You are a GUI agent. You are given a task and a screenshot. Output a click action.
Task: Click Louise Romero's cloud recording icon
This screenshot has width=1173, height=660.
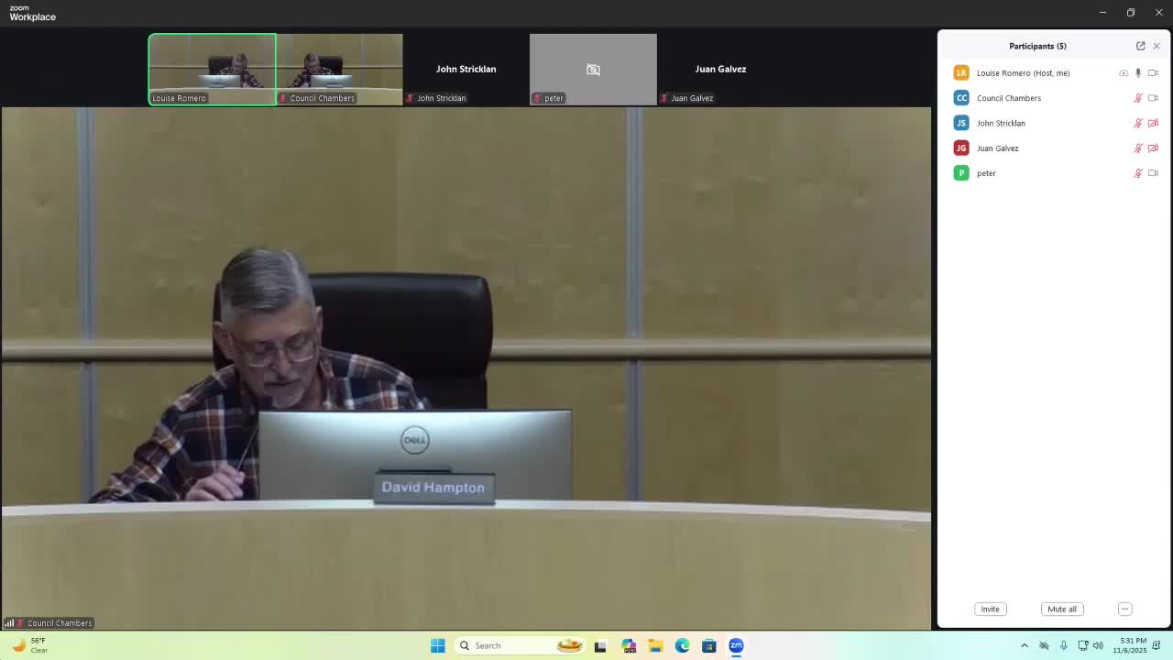coord(1124,73)
